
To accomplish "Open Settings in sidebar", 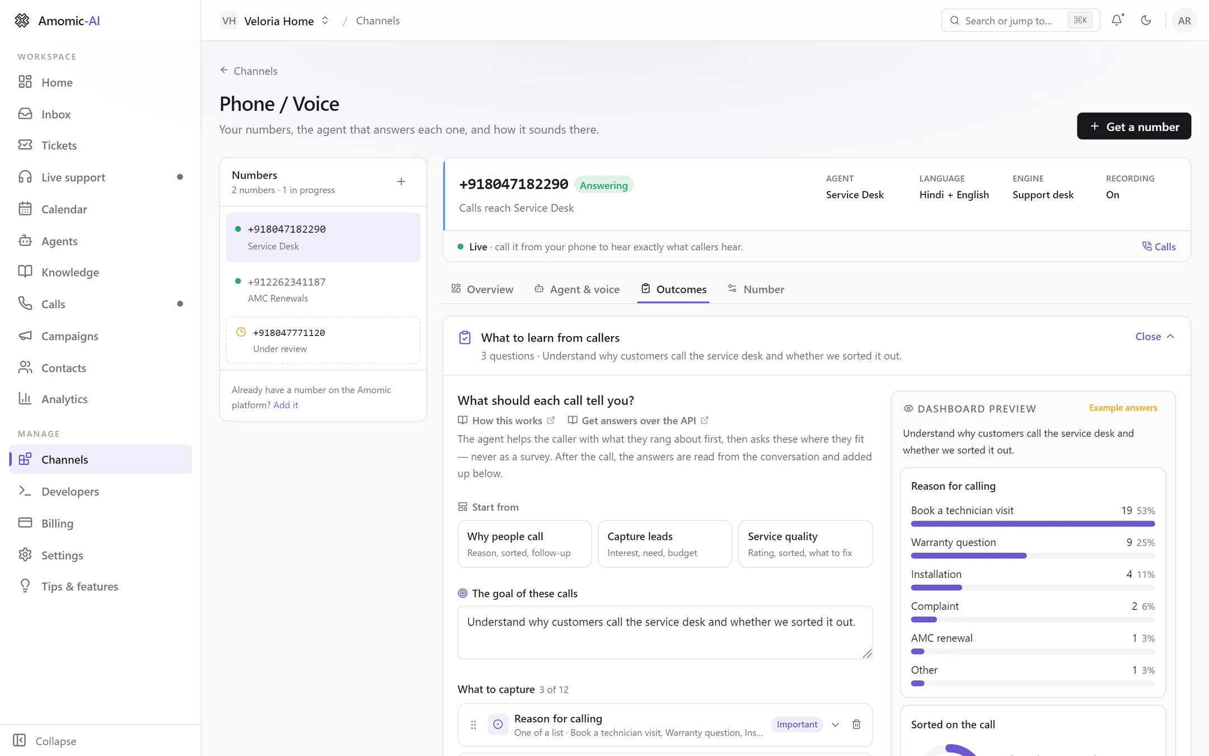I will [101, 556].
